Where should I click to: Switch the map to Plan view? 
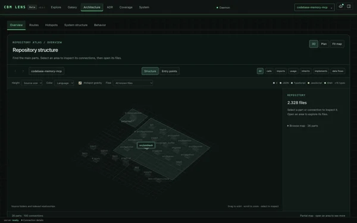coord(324,44)
